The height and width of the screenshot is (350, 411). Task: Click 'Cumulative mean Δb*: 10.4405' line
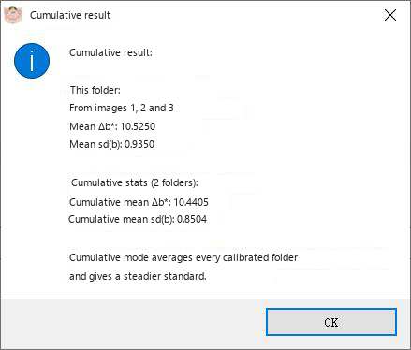(139, 202)
